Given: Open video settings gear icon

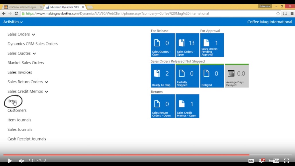Looking at the screenshot, I should [262, 161].
